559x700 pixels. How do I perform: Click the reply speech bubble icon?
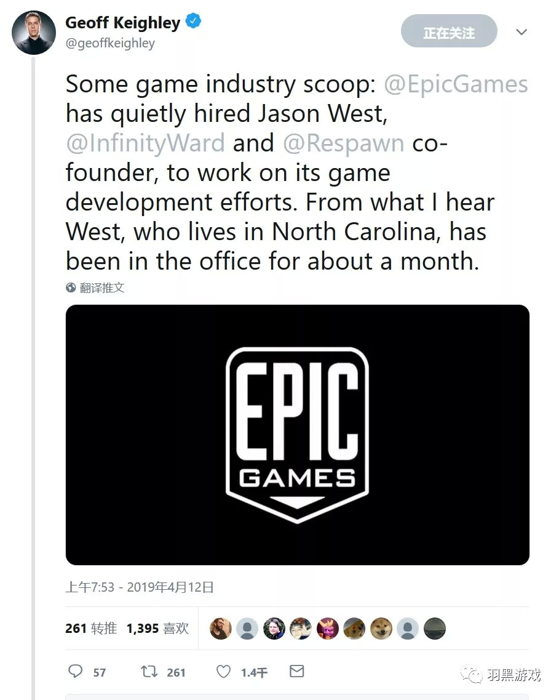[x=76, y=672]
